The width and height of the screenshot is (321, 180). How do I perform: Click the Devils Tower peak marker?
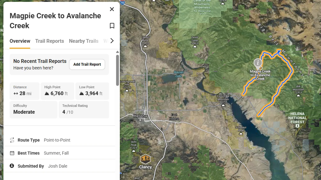[195, 46]
